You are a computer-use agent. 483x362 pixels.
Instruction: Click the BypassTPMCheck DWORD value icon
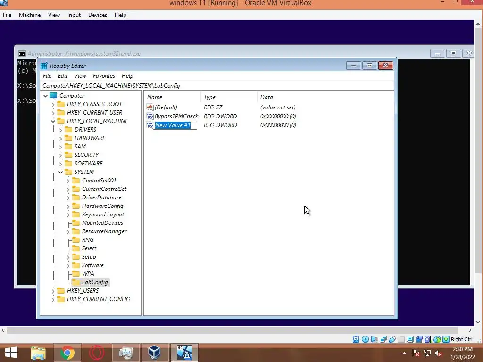pyautogui.click(x=150, y=116)
